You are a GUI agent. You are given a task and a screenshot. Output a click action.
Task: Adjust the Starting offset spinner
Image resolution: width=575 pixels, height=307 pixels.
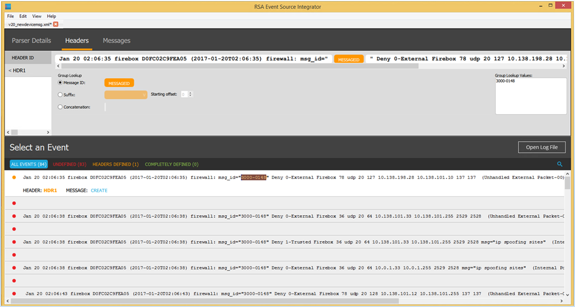click(x=190, y=94)
